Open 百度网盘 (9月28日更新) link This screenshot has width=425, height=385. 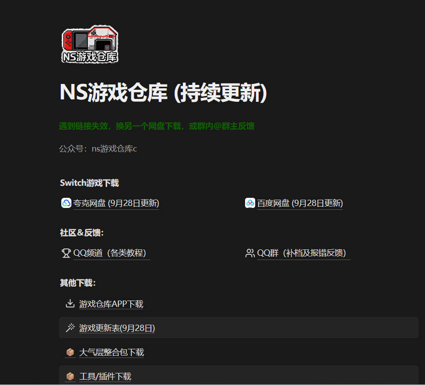(300, 203)
